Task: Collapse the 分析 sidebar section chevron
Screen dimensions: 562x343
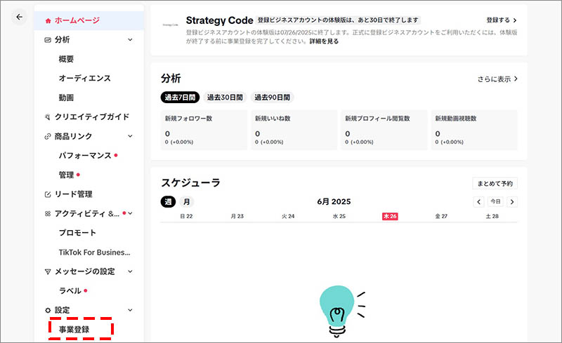Action: [130, 40]
